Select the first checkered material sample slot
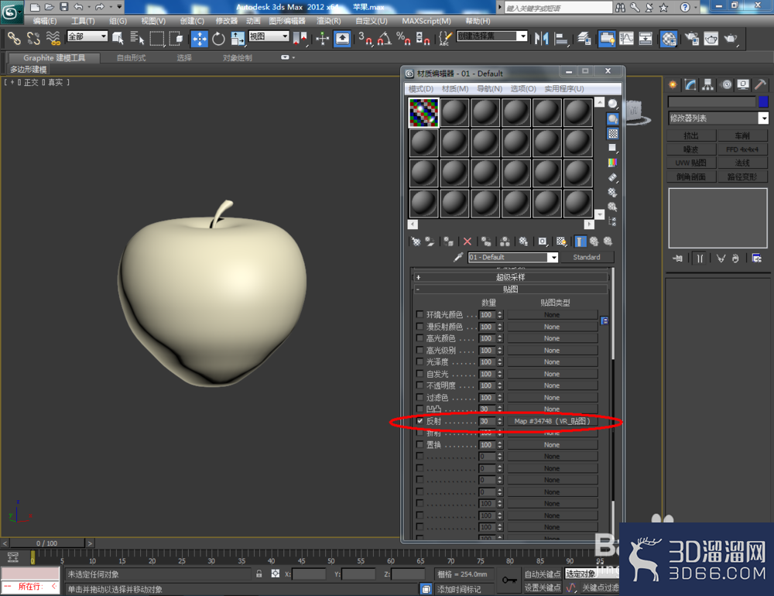774x596 pixels. click(x=423, y=113)
